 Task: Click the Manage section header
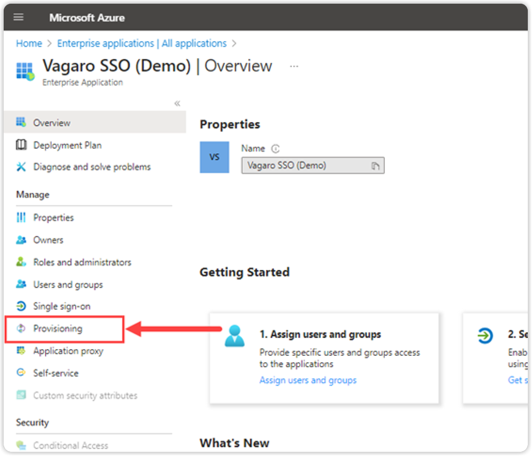click(32, 195)
